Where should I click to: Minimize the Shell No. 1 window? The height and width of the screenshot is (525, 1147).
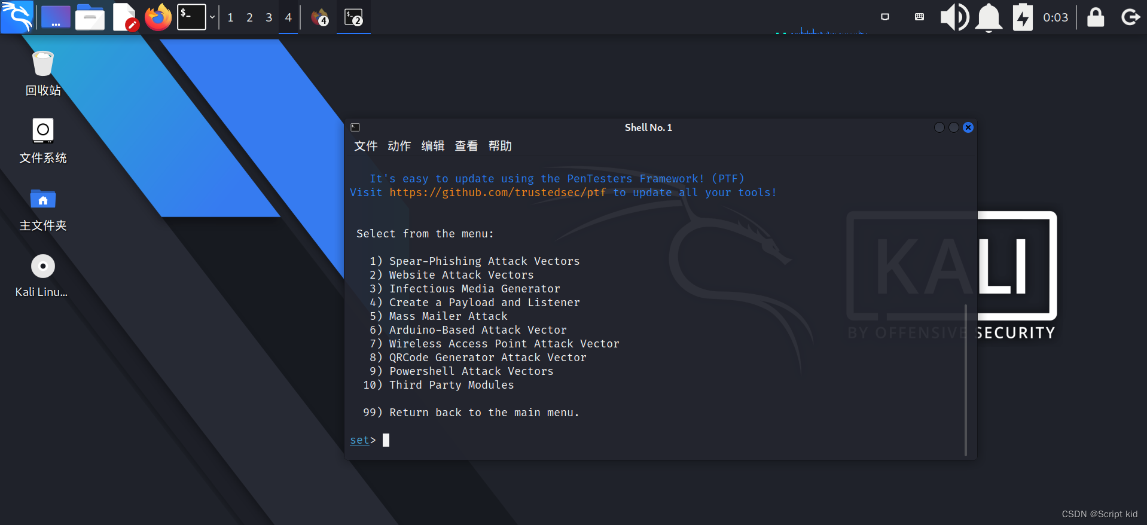[939, 127]
